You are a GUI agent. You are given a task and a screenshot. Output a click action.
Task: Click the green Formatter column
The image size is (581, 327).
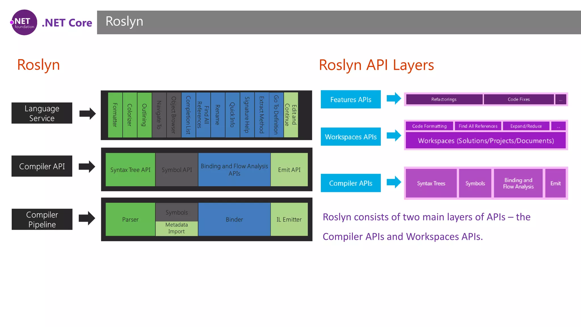(115, 115)
